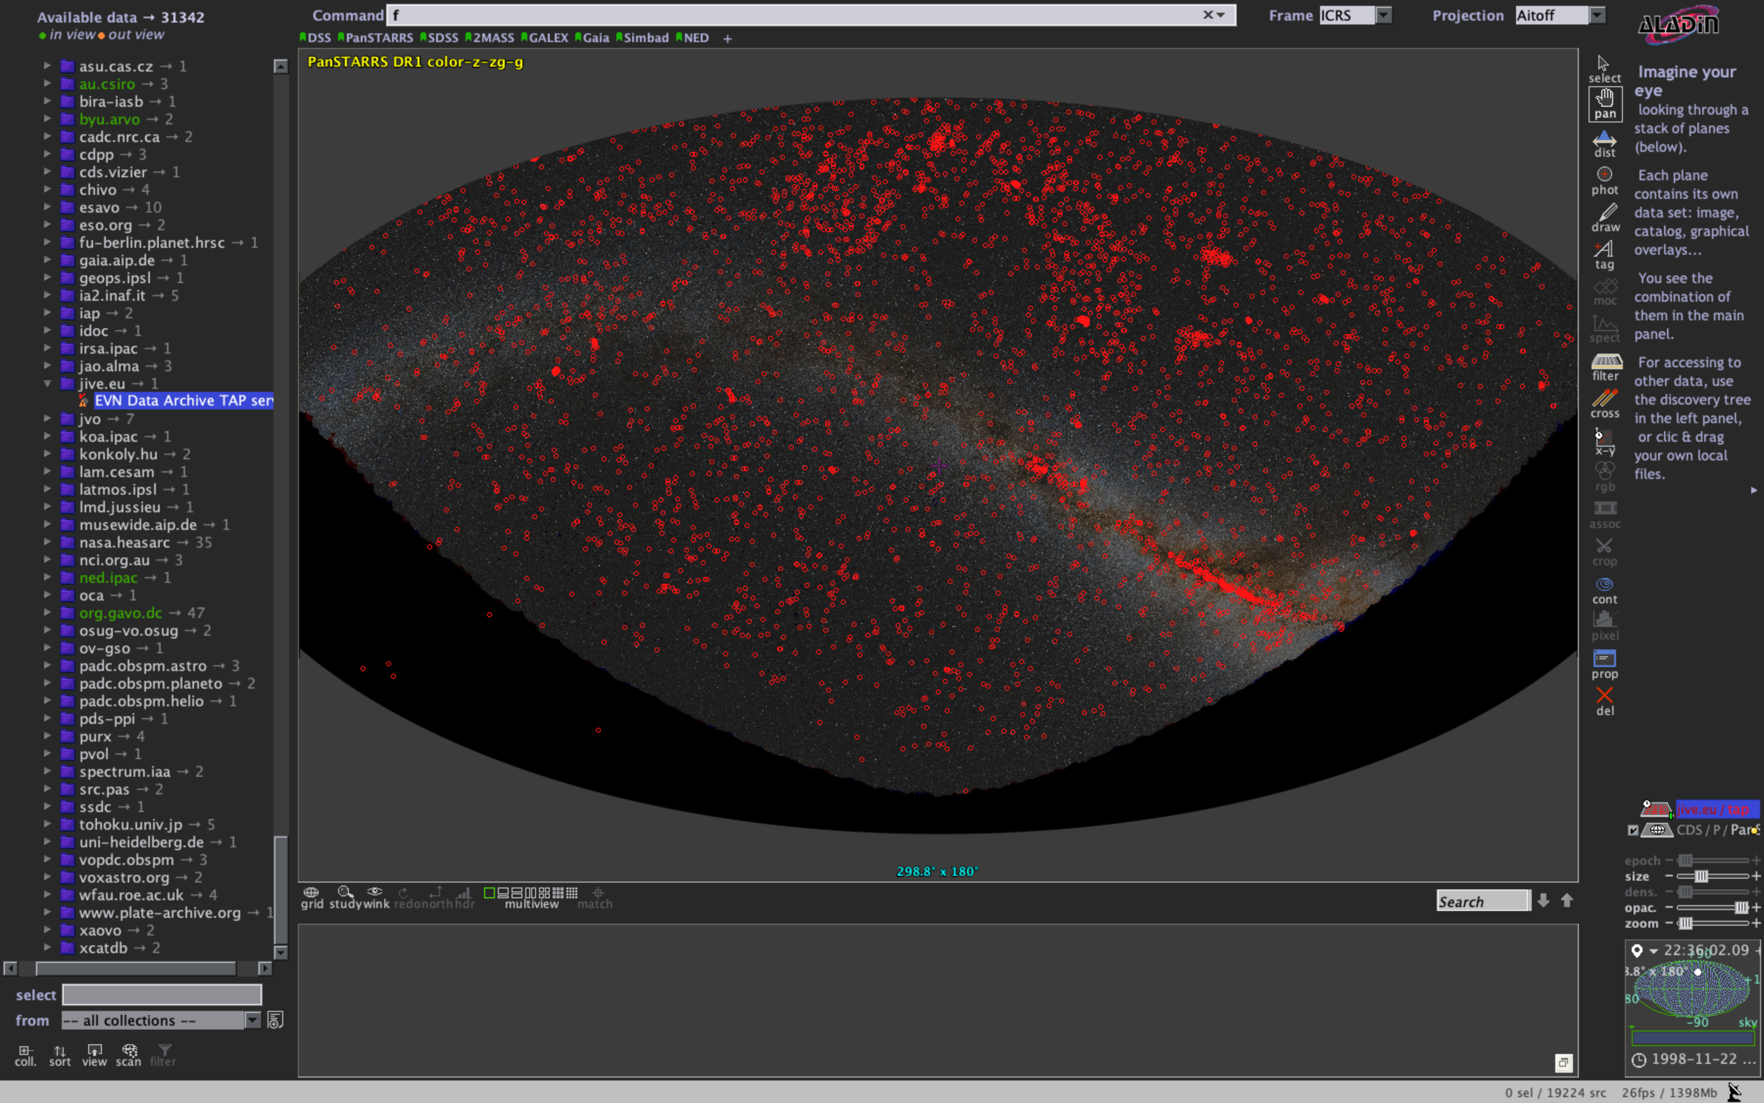Load the GALEX bookmark
The image size is (1764, 1103).
point(544,38)
